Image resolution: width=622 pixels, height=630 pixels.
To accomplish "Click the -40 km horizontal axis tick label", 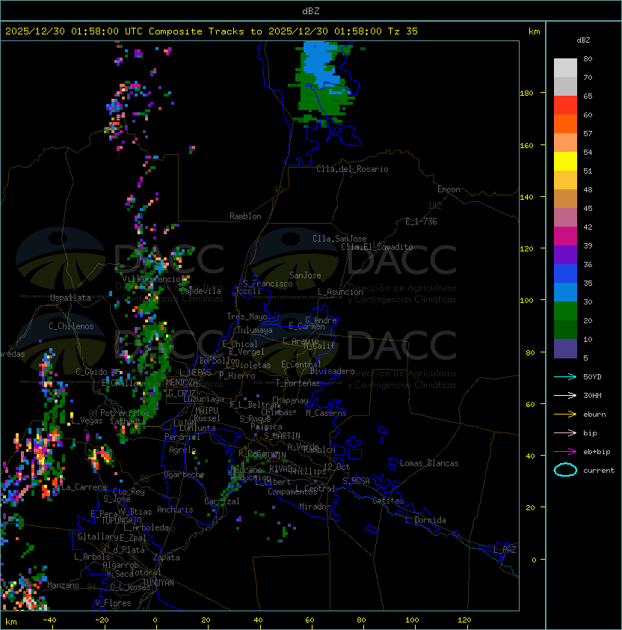I will [49, 620].
